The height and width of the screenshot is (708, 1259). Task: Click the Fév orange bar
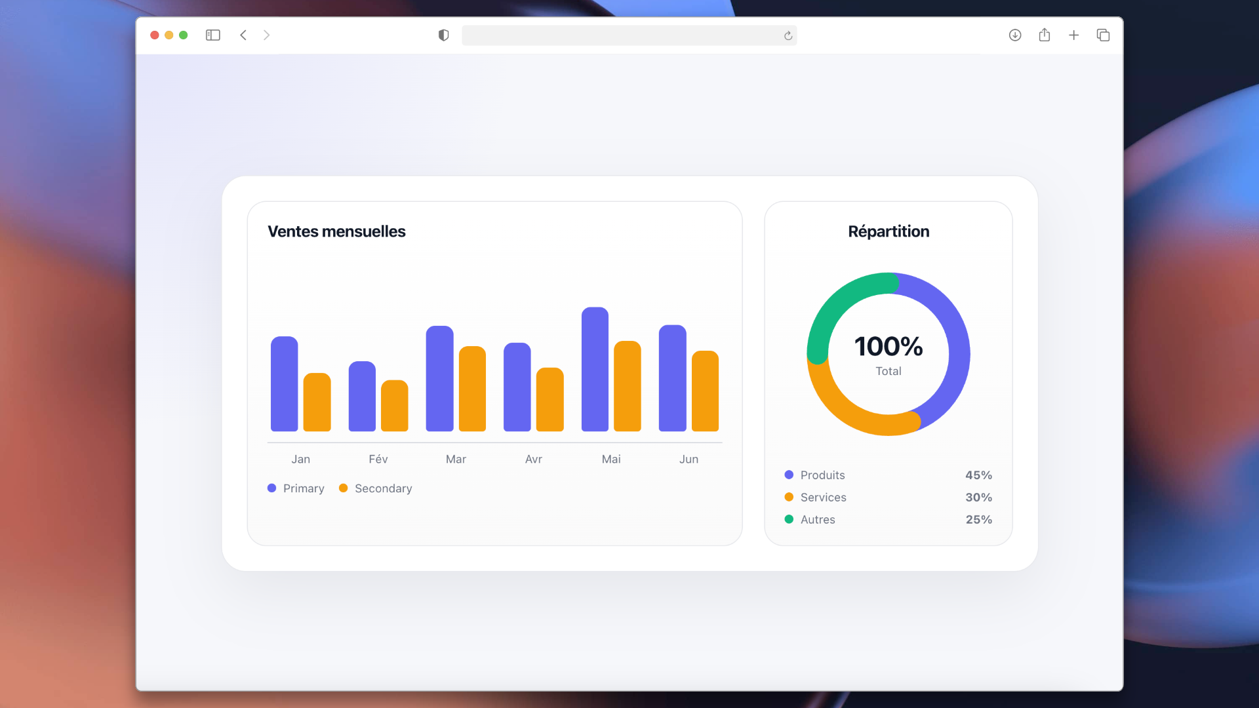tap(395, 406)
